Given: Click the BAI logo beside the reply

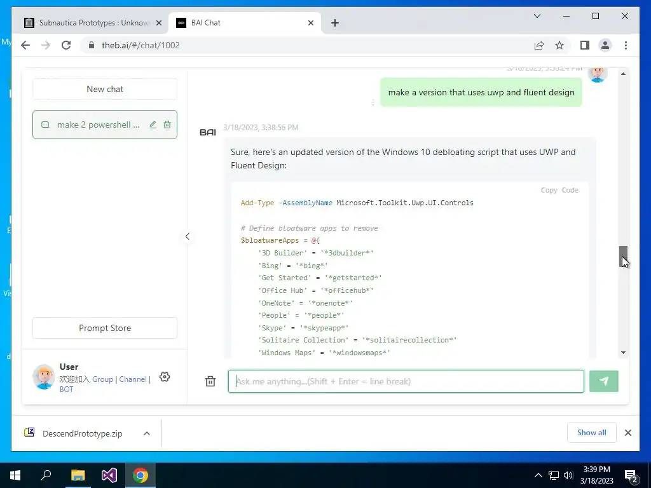Looking at the screenshot, I should pyautogui.click(x=208, y=132).
